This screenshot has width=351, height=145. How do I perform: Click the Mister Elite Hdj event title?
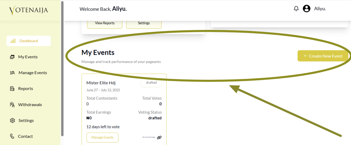point(101,83)
